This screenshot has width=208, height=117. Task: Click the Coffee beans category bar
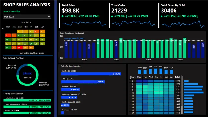(x=65, y=105)
